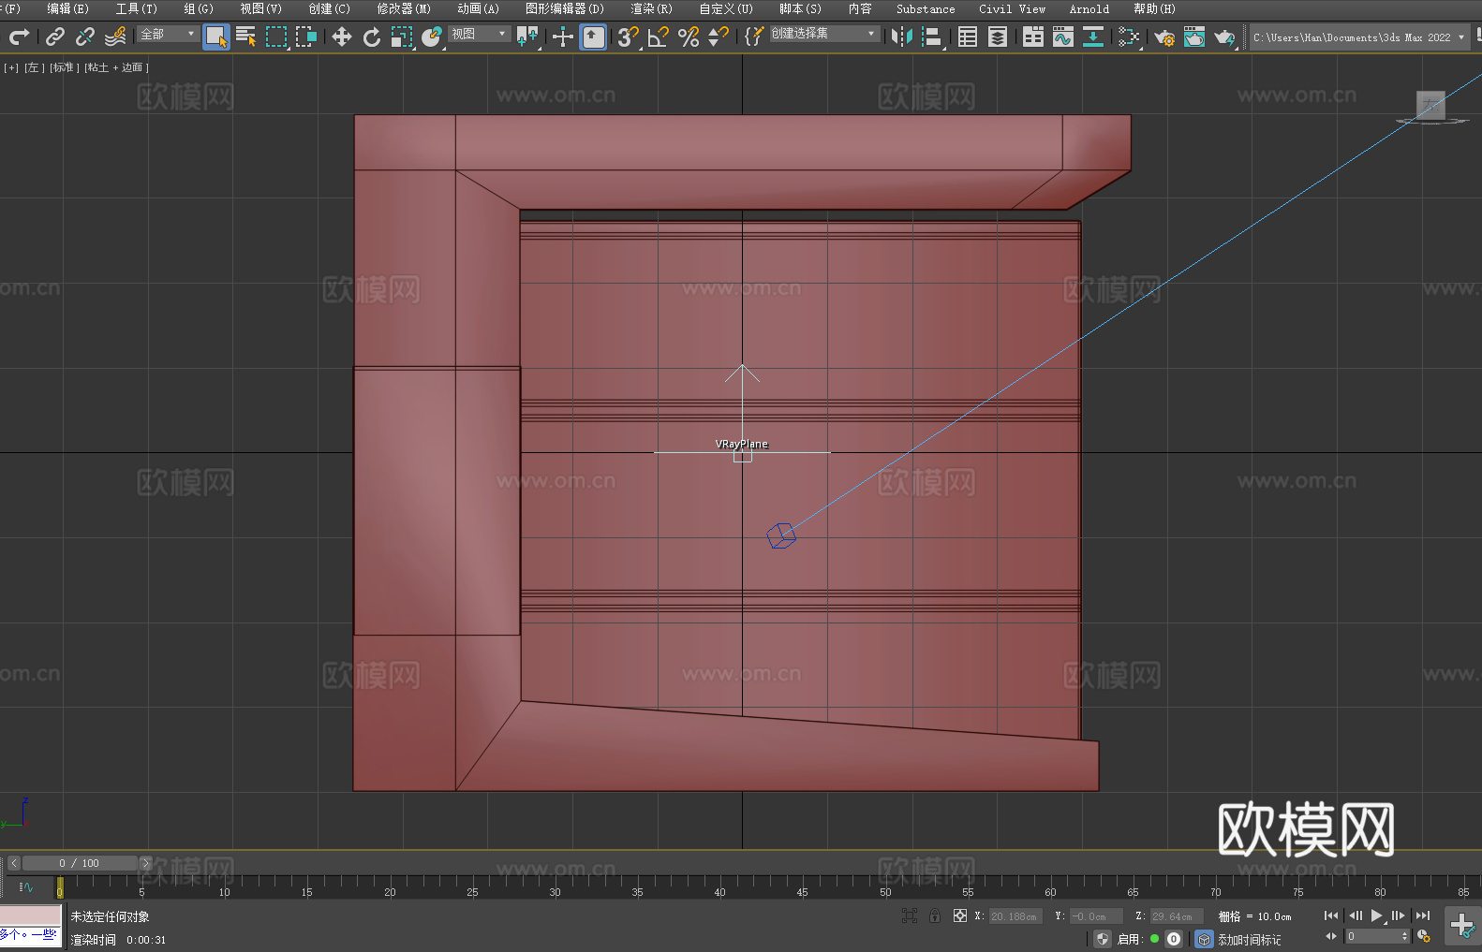Click the Mirror tool icon
The image size is (1482, 952).
[x=902, y=37]
